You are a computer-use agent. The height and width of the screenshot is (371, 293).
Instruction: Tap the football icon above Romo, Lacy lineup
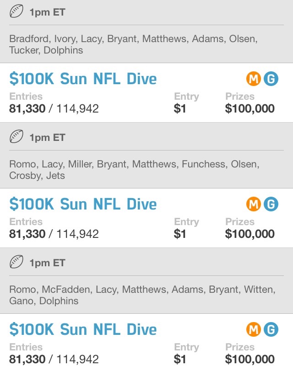[16, 136]
